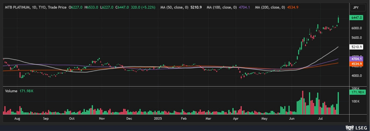Click the purple 4704.1 value in the legend
The width and height of the screenshot is (370, 131).
tap(245, 8)
